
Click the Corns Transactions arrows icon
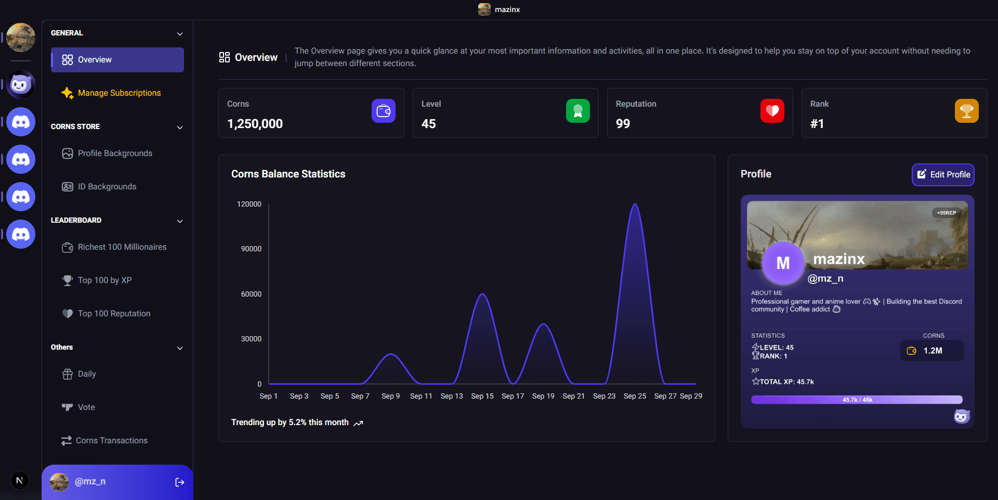coord(67,440)
